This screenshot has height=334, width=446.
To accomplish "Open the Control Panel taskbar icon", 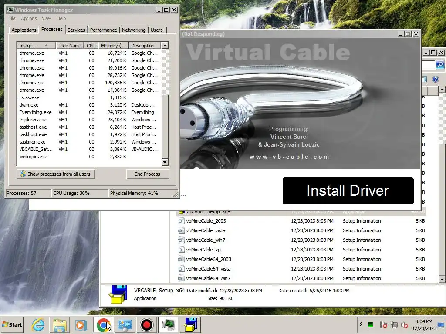I will coord(125,324).
